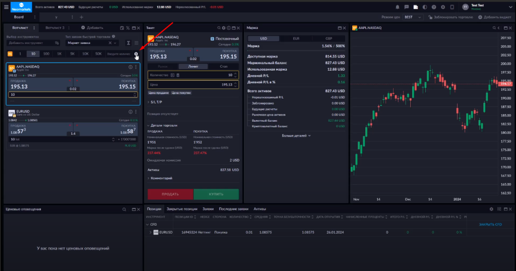Open positions table settings gear

[491, 209]
